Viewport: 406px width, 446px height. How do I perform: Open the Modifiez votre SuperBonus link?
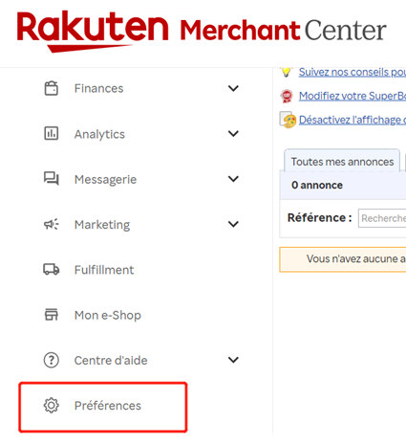click(353, 96)
